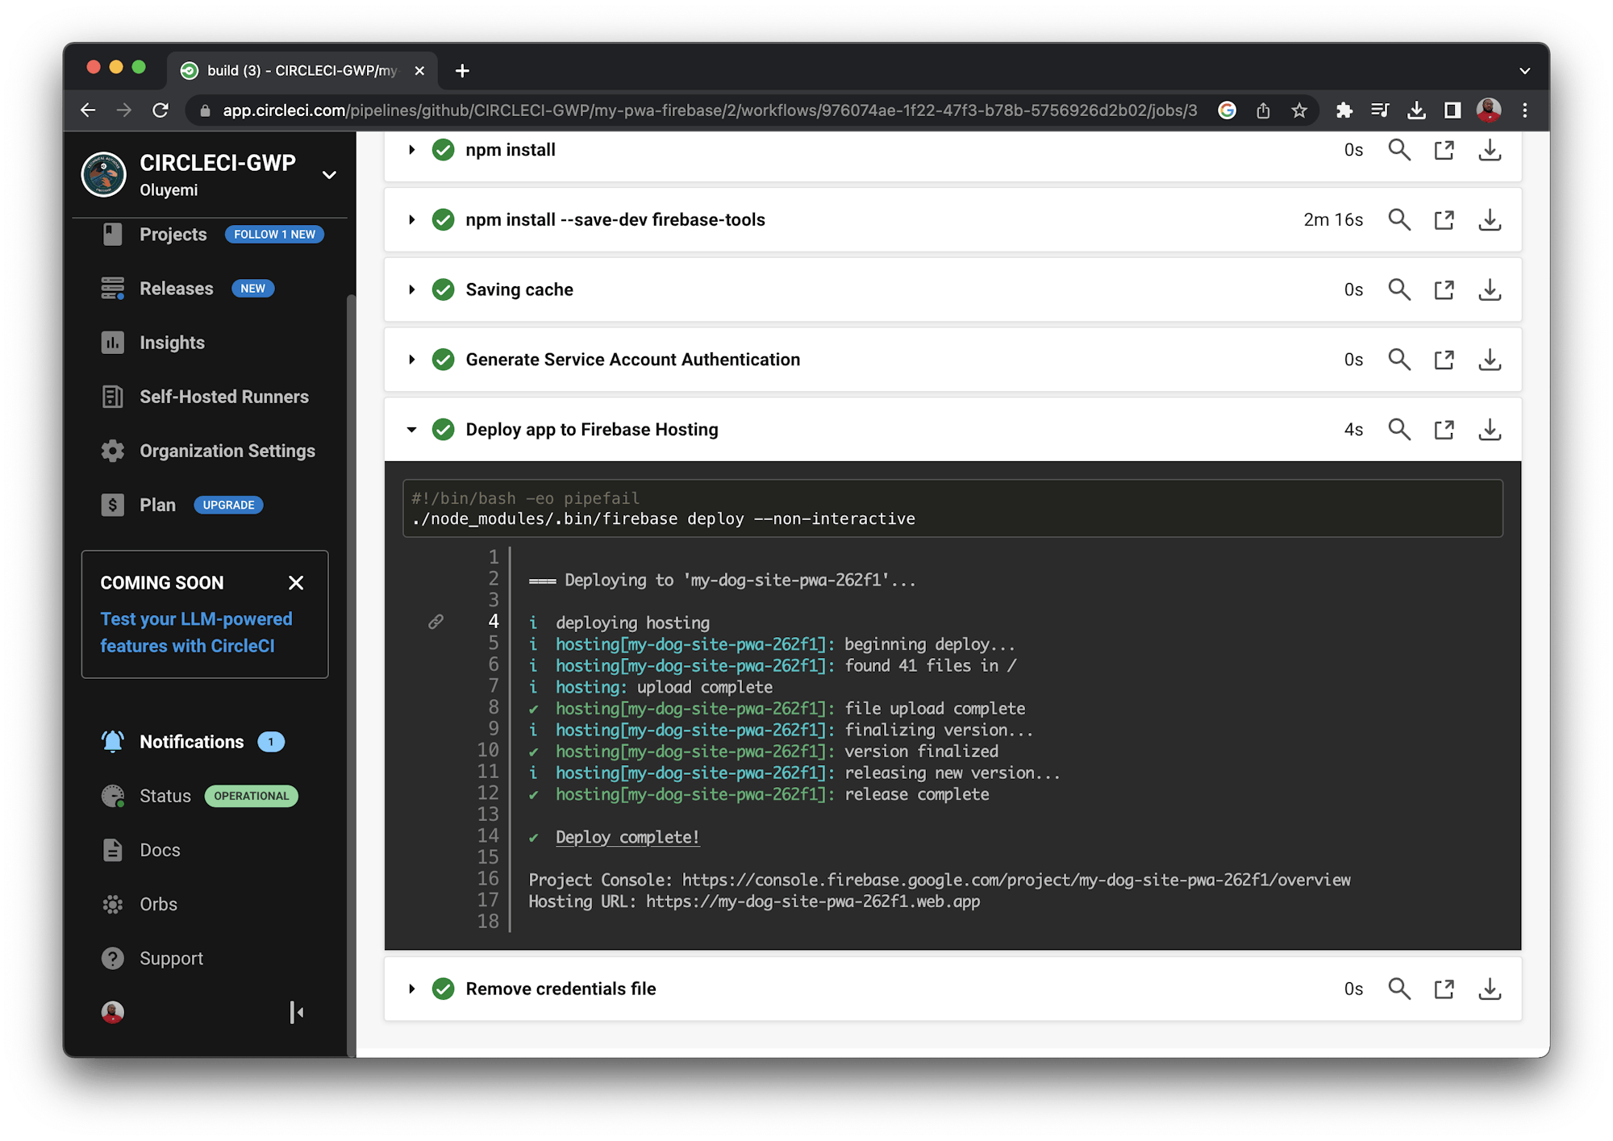The width and height of the screenshot is (1613, 1141).
Task: Check the Status Operational indicator
Action: tap(251, 796)
